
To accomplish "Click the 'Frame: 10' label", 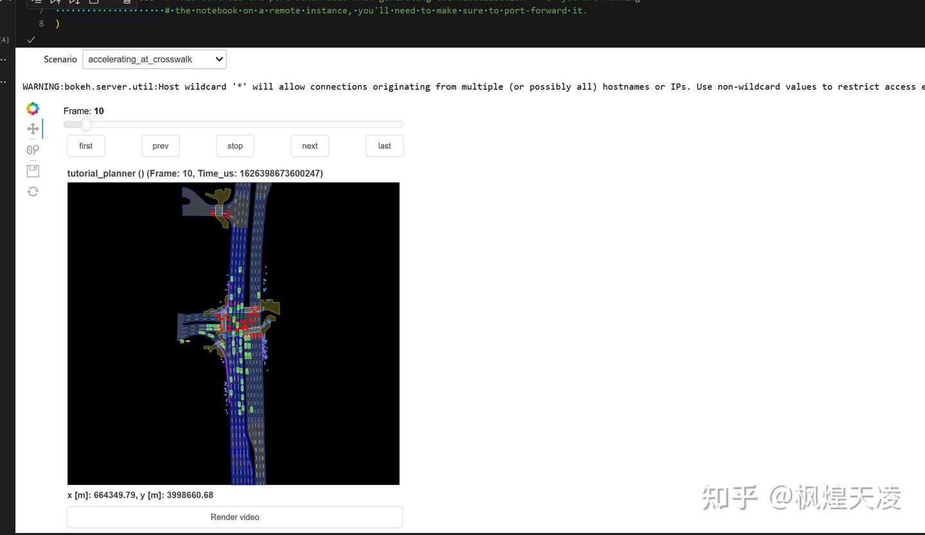I will tap(84, 111).
